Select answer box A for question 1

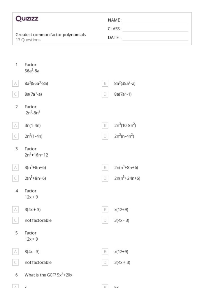15,83
